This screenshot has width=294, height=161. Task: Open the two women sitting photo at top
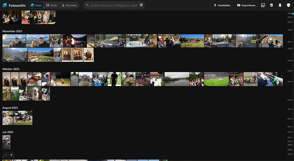(43, 17)
